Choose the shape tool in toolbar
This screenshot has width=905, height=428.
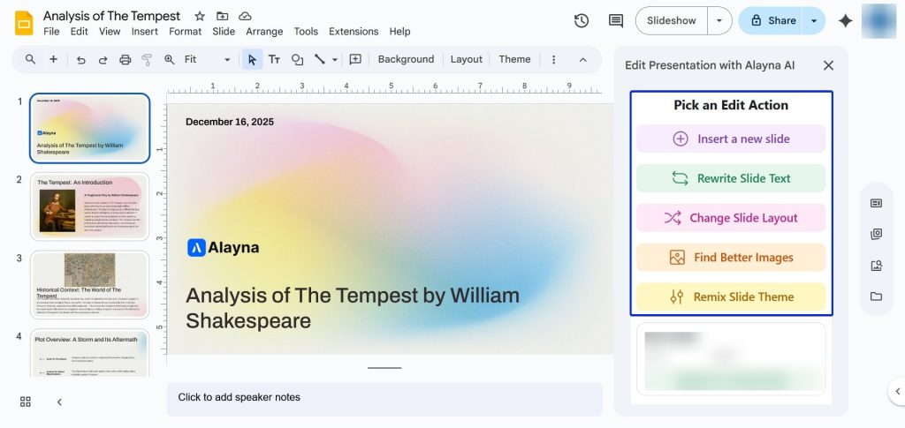point(297,59)
